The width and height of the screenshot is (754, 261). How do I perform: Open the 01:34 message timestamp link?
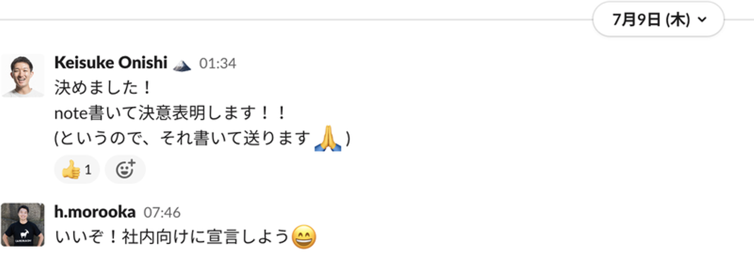tap(217, 64)
